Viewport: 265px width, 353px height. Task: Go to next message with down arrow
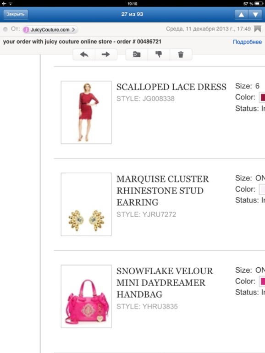click(255, 14)
